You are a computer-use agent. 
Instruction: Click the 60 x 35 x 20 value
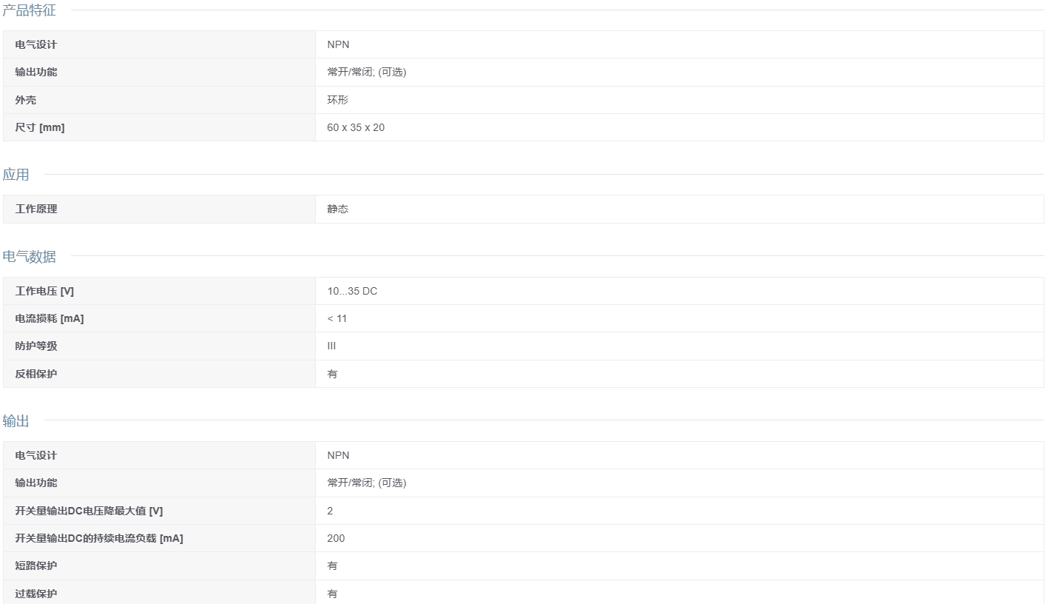tap(356, 127)
